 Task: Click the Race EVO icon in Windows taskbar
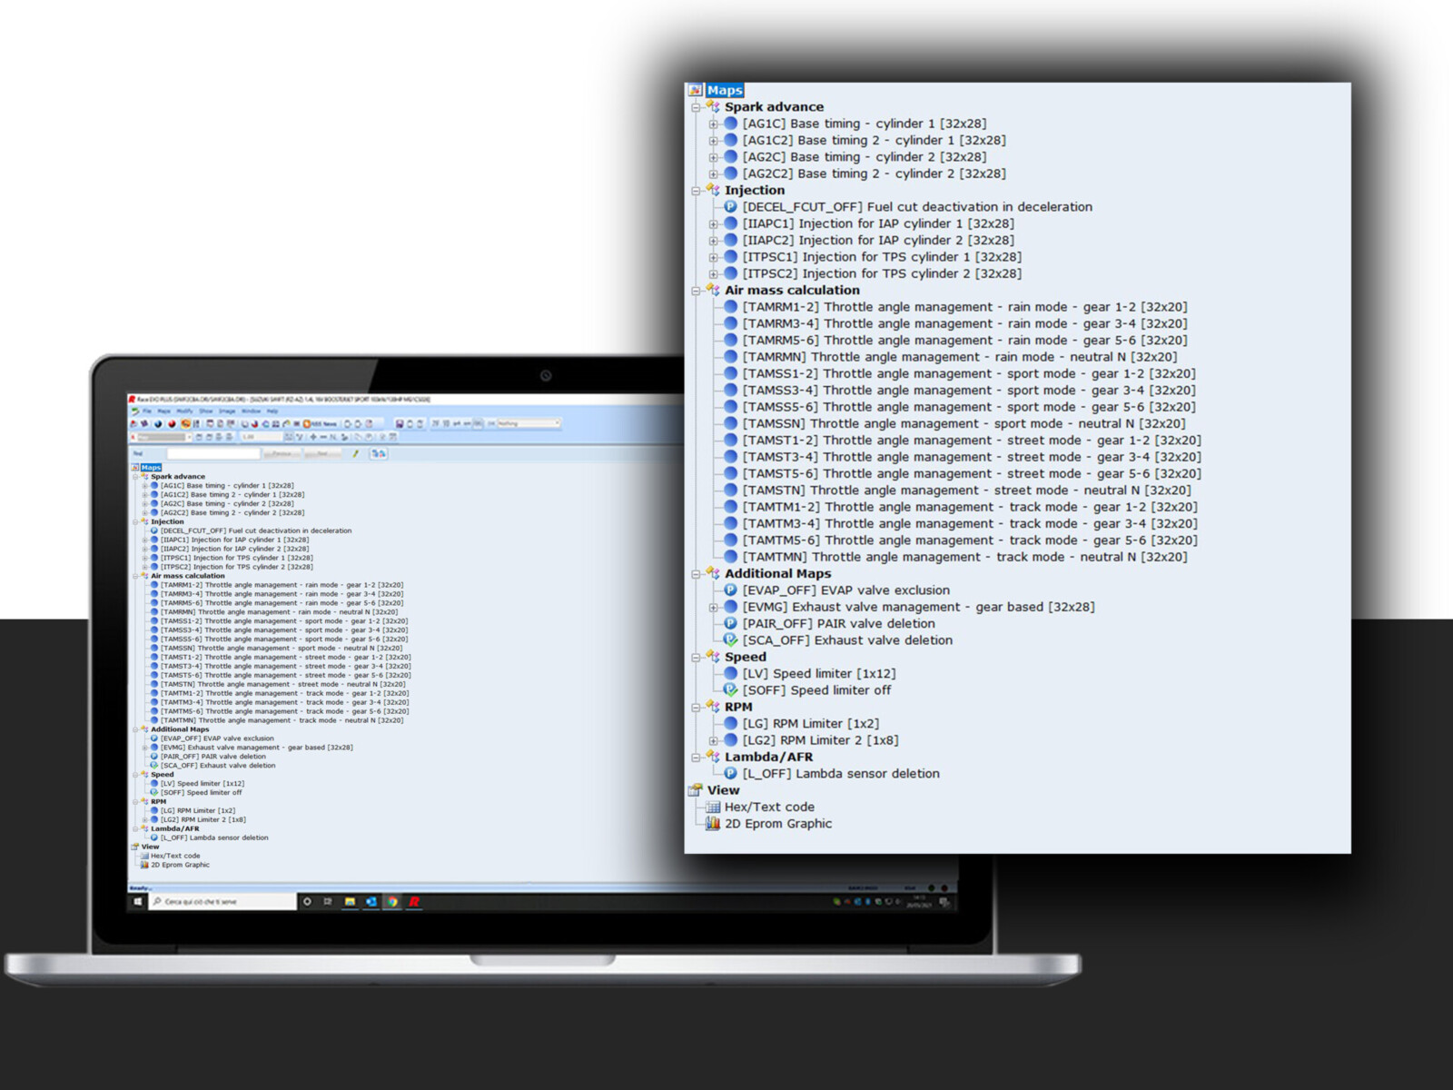414,902
